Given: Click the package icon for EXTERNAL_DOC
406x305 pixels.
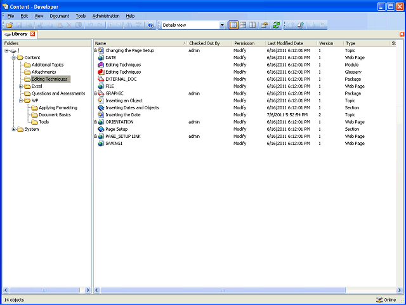Looking at the screenshot, I should pos(101,79).
